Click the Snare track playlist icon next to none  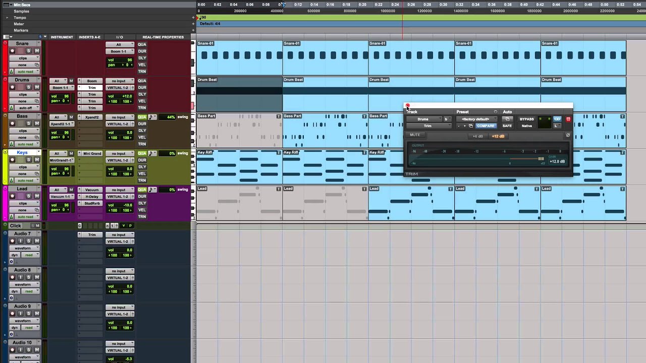(37, 65)
